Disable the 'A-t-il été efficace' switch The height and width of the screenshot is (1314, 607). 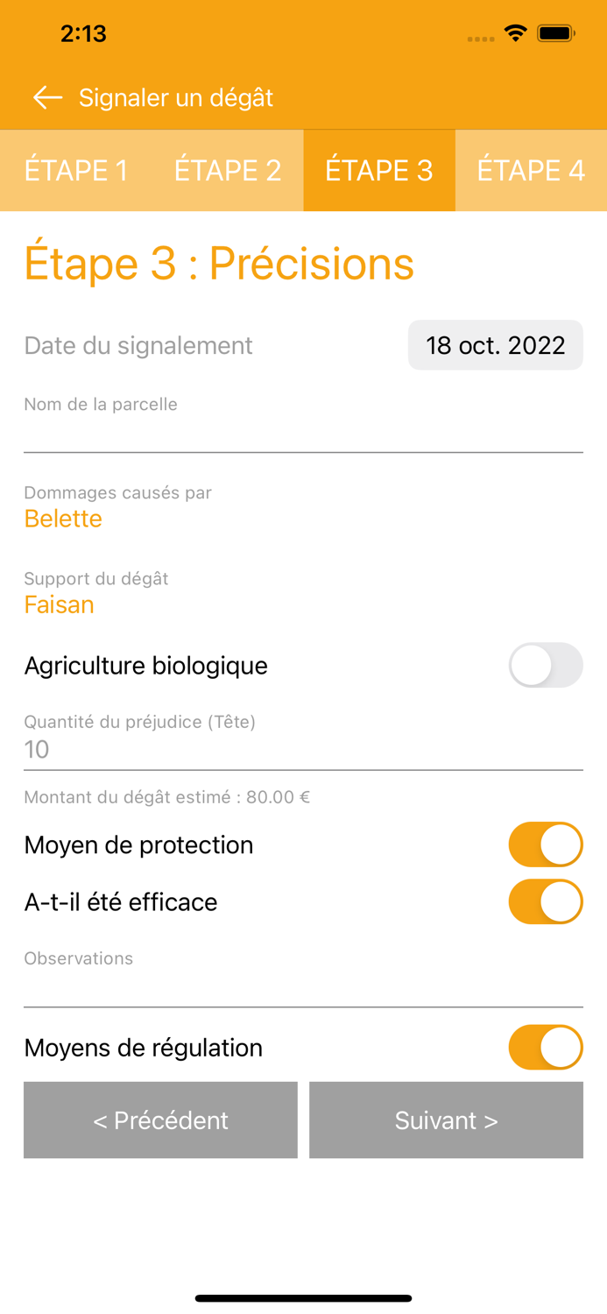pos(546,901)
